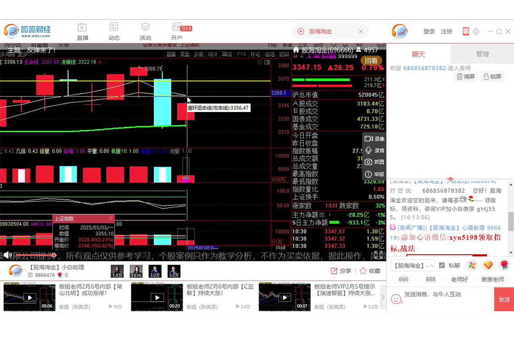Click the play icon beside 股海淘金

coord(301,32)
